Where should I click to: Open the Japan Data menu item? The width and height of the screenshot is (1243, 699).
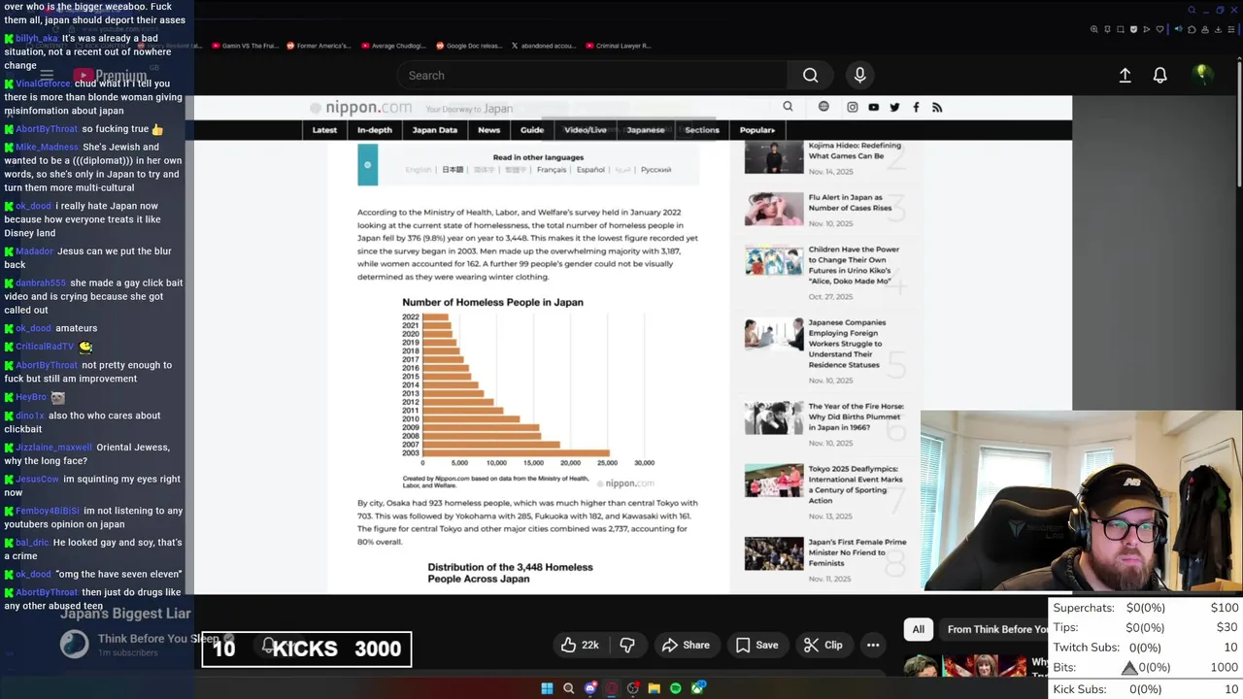[434, 129]
